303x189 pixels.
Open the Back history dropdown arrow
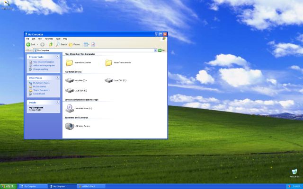tap(37, 44)
